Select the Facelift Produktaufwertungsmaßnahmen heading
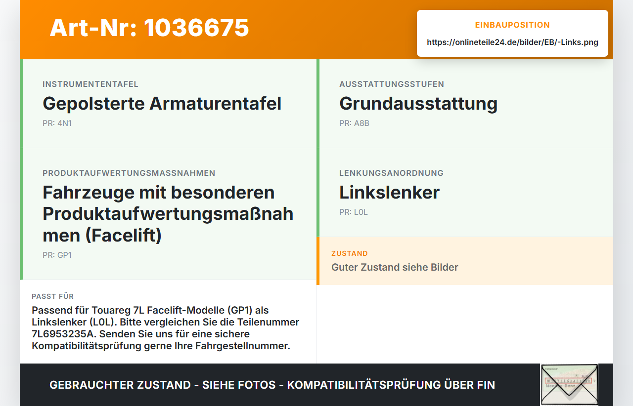Screen dimensions: 633x406 point(168,214)
